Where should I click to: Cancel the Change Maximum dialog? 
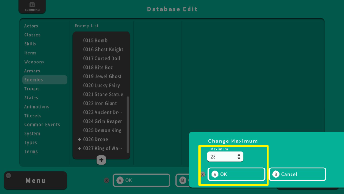point(297,174)
